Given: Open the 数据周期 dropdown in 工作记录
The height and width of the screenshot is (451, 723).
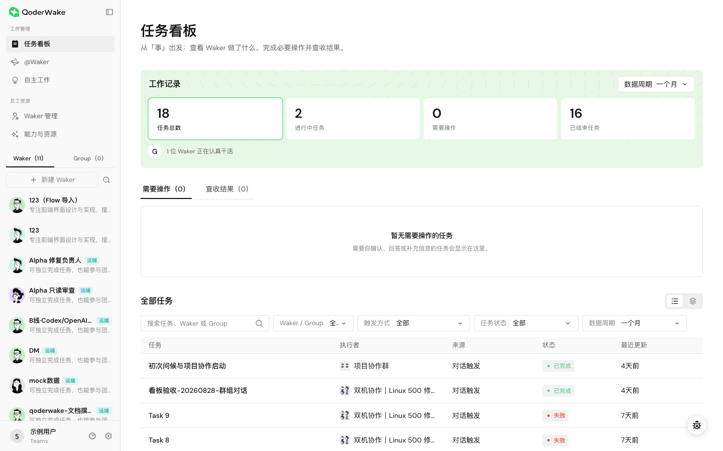Looking at the screenshot, I should 656,84.
